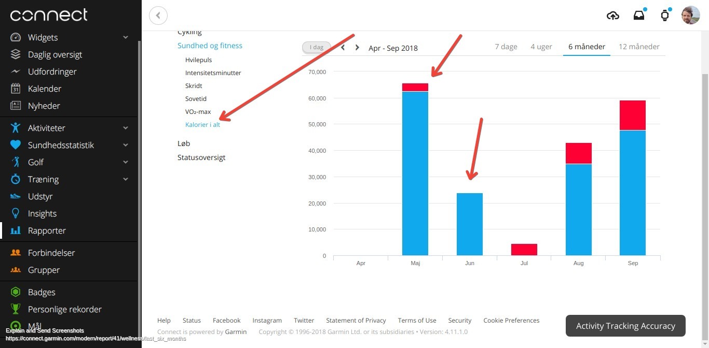Switch to the 12 måneder tab
709x348 pixels.
pos(639,47)
